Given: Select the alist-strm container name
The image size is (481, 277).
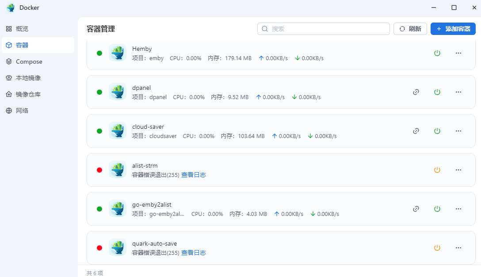Looking at the screenshot, I should (145, 166).
